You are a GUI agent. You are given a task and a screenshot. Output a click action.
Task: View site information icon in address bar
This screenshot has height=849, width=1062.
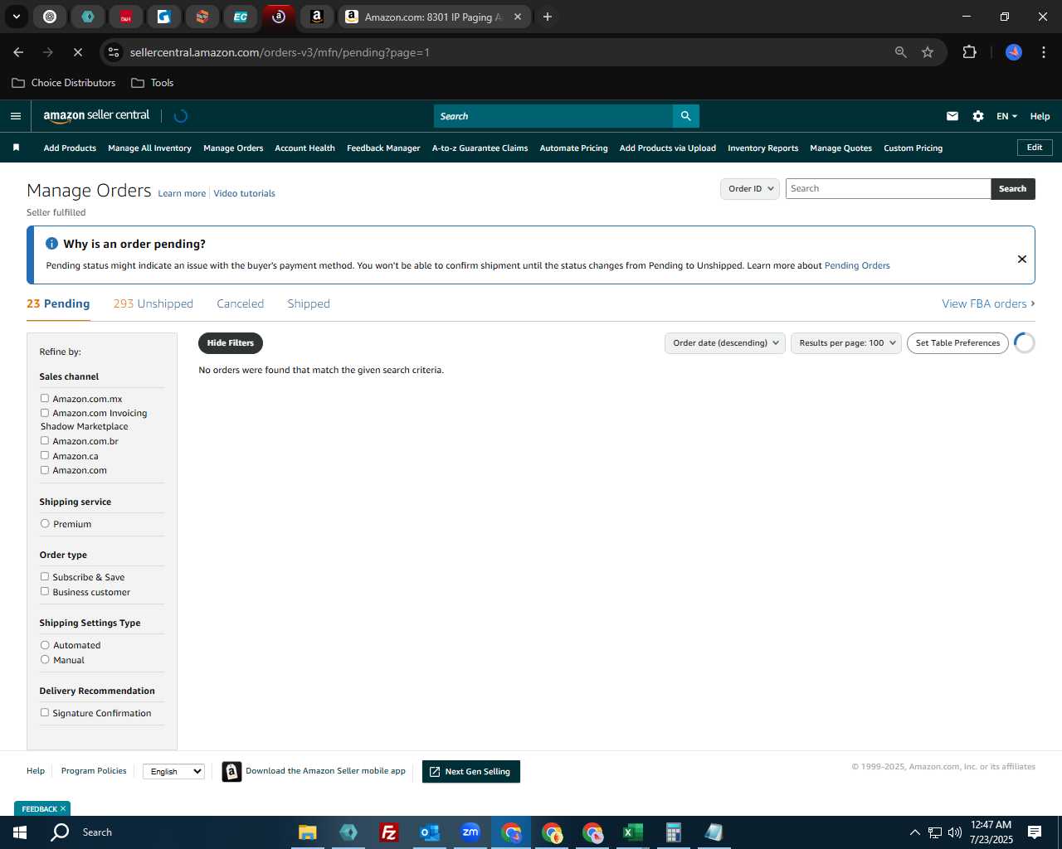click(114, 52)
